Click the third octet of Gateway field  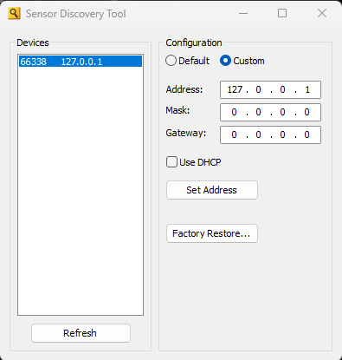[x=282, y=134]
